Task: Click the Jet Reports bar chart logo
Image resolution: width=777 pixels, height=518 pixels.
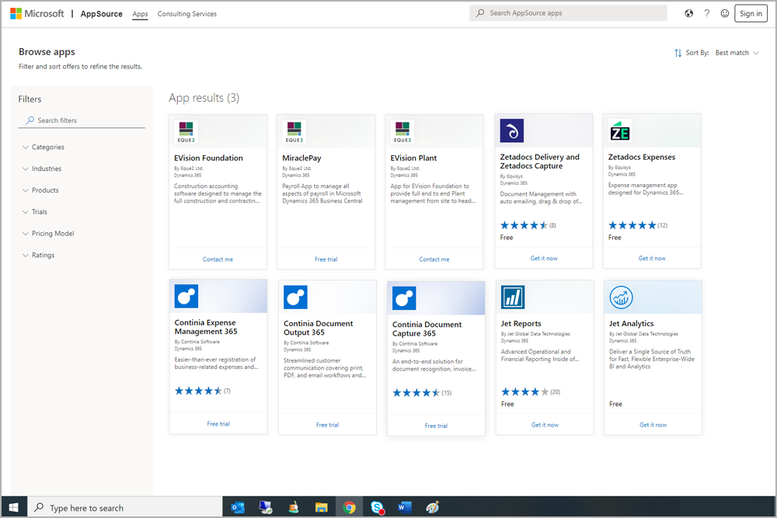Action: click(512, 297)
